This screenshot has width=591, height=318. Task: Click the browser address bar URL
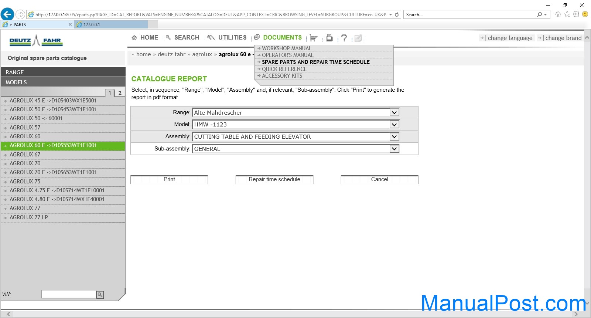(211, 15)
